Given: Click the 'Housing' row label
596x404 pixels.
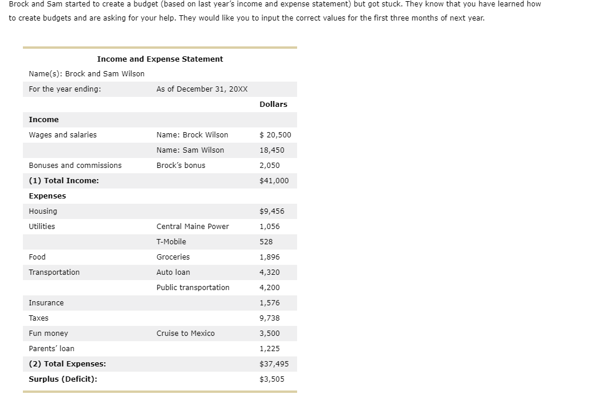Looking at the screenshot, I should (x=43, y=211).
